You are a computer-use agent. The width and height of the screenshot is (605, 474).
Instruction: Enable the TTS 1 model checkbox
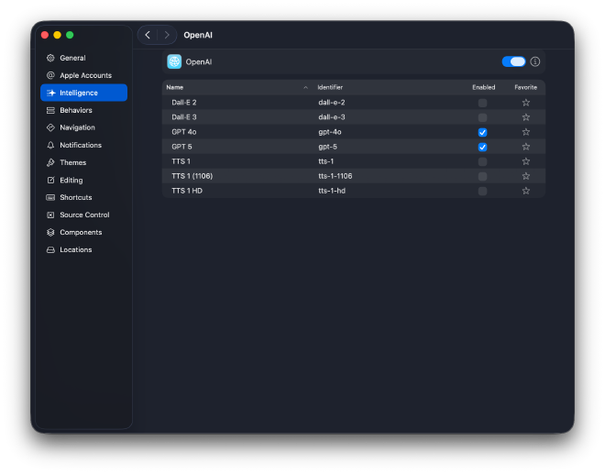click(482, 161)
